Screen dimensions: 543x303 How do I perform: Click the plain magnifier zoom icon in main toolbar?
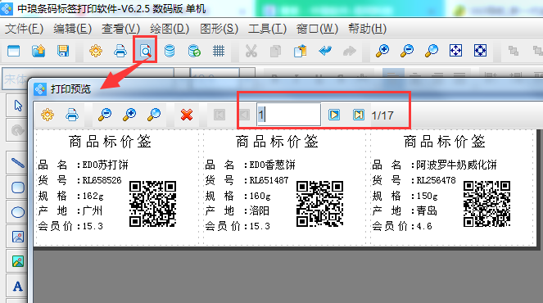pos(432,51)
